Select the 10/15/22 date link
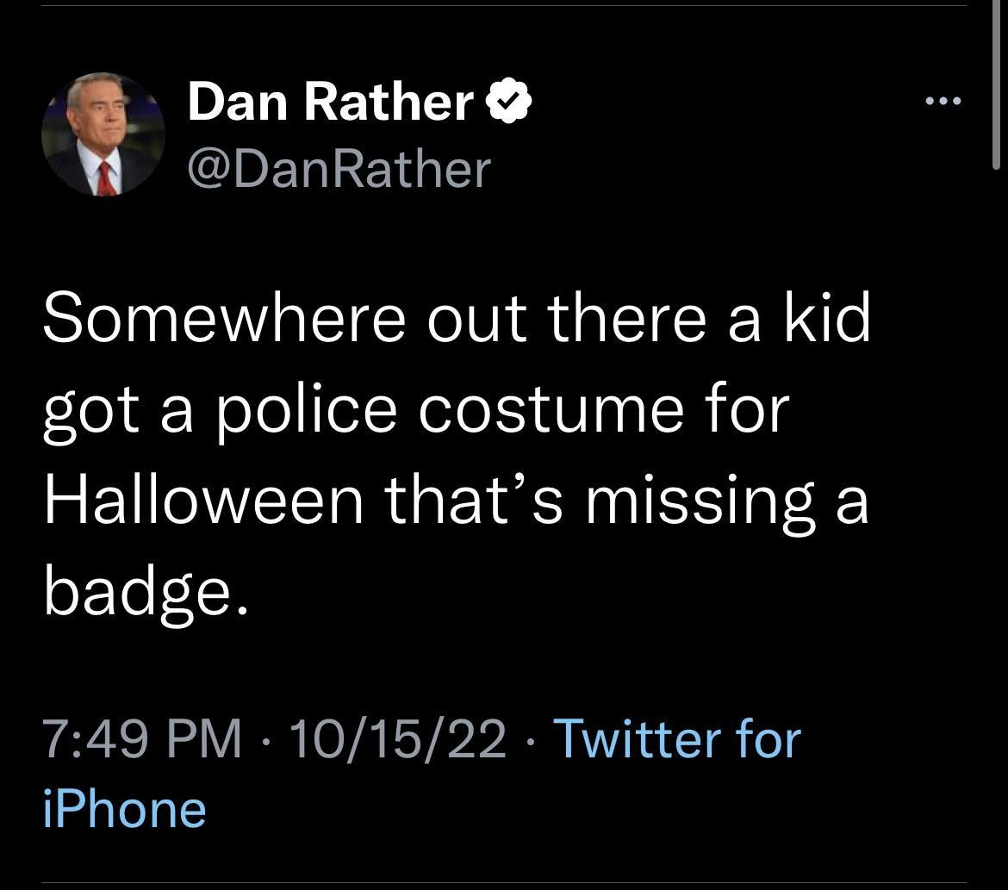Image resolution: width=1008 pixels, height=890 pixels. [396, 737]
